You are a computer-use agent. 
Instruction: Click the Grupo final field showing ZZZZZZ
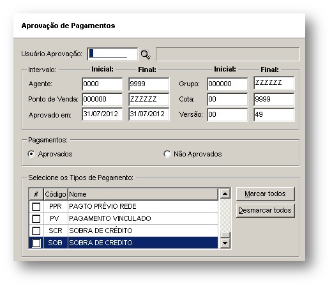point(274,83)
